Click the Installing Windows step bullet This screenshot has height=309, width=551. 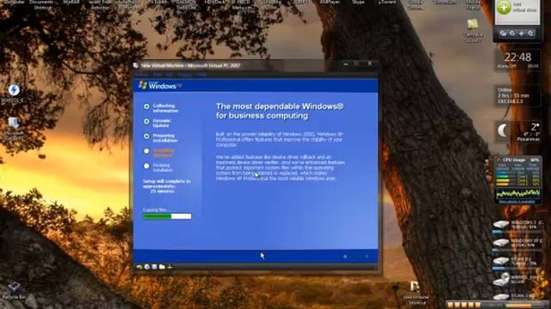tap(146, 151)
